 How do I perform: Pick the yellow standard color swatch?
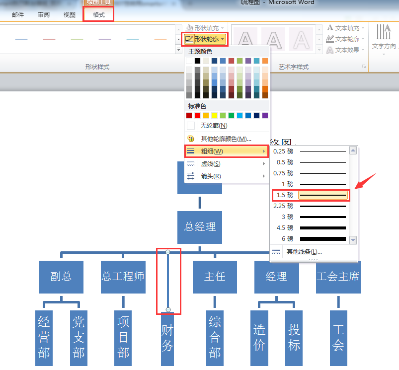click(215, 115)
